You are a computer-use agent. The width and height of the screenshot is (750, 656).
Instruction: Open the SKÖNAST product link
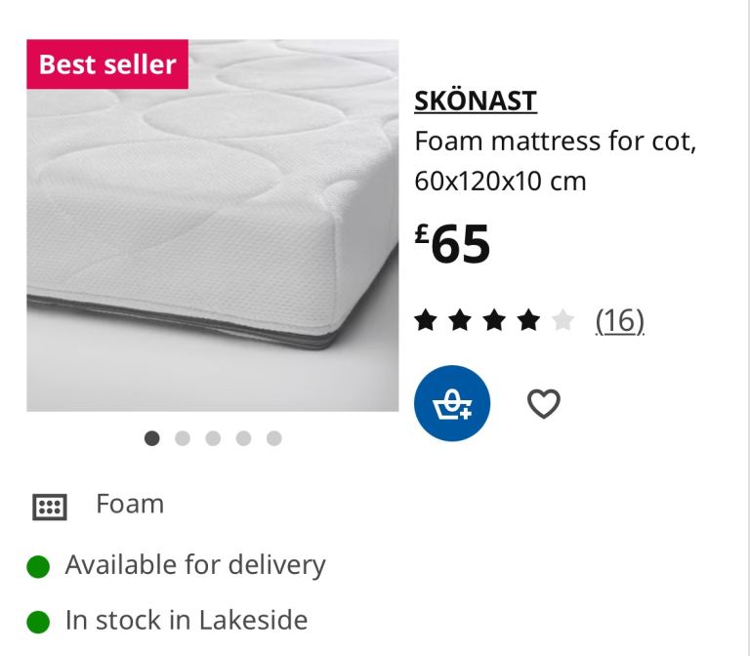476,101
